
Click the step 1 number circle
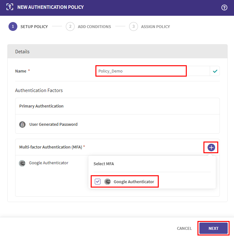click(x=13, y=26)
